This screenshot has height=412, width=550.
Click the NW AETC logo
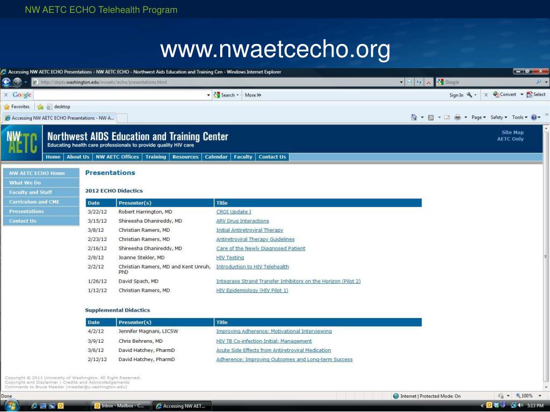[21, 143]
